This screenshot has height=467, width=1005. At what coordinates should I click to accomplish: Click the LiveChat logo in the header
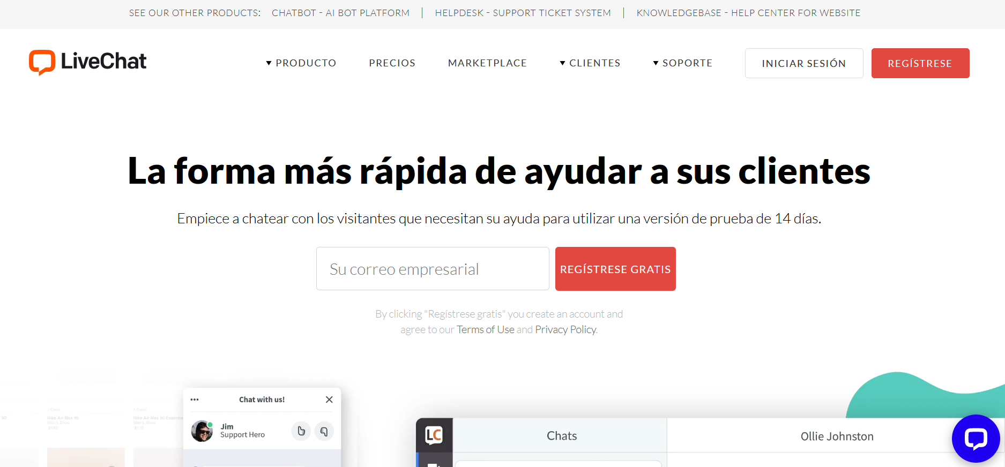(87, 62)
